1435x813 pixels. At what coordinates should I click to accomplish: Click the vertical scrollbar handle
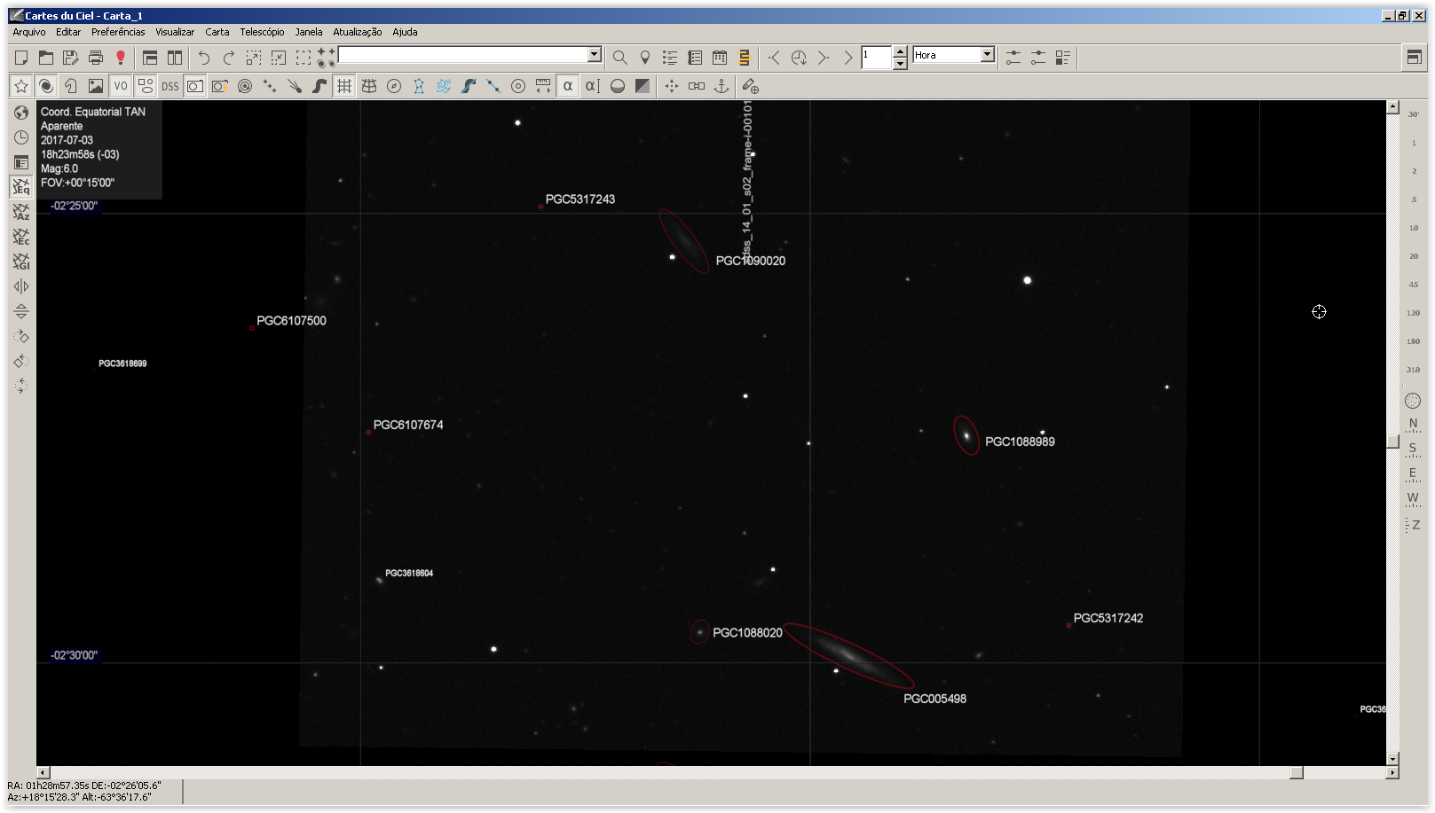[1392, 442]
